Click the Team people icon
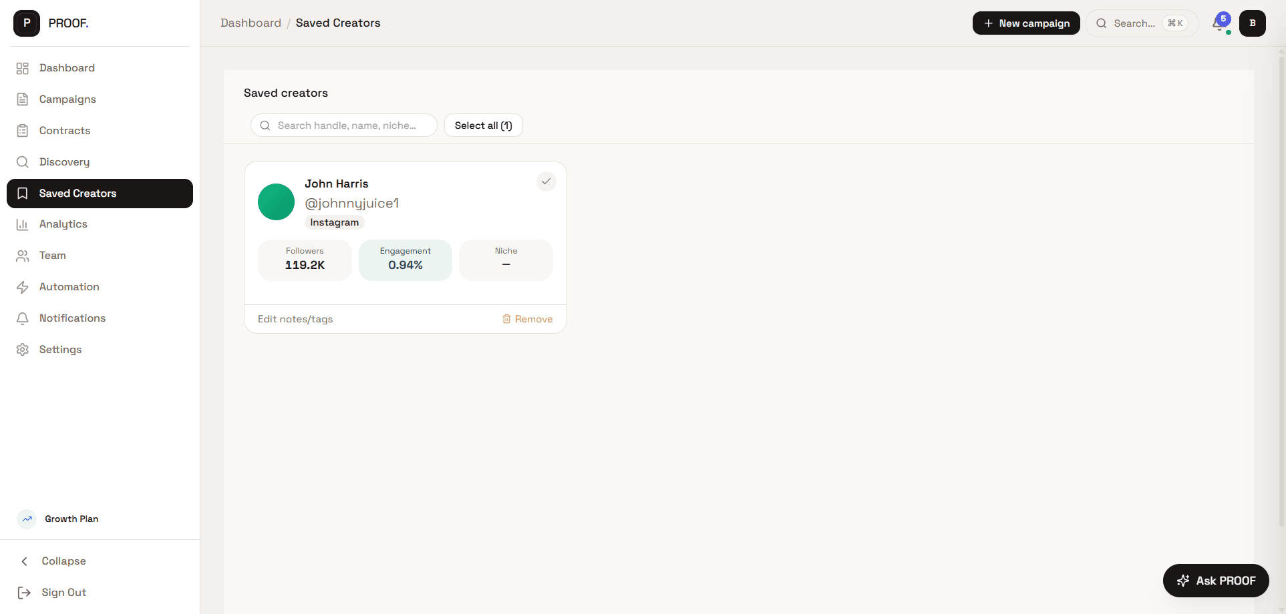This screenshot has width=1286, height=614. pos(23,256)
